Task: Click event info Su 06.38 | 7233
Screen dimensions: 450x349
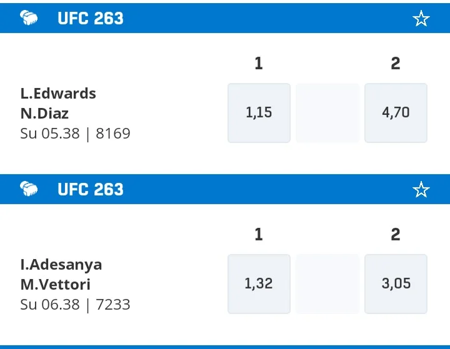Action: [x=75, y=305]
